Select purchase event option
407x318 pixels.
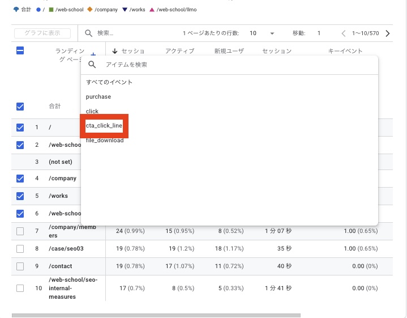pyautogui.click(x=98, y=97)
